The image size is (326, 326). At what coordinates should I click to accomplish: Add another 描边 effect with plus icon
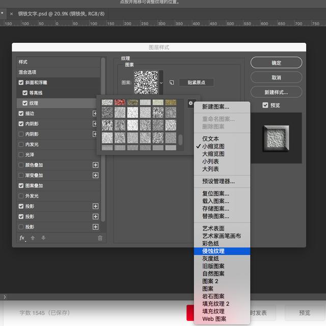pos(95,113)
